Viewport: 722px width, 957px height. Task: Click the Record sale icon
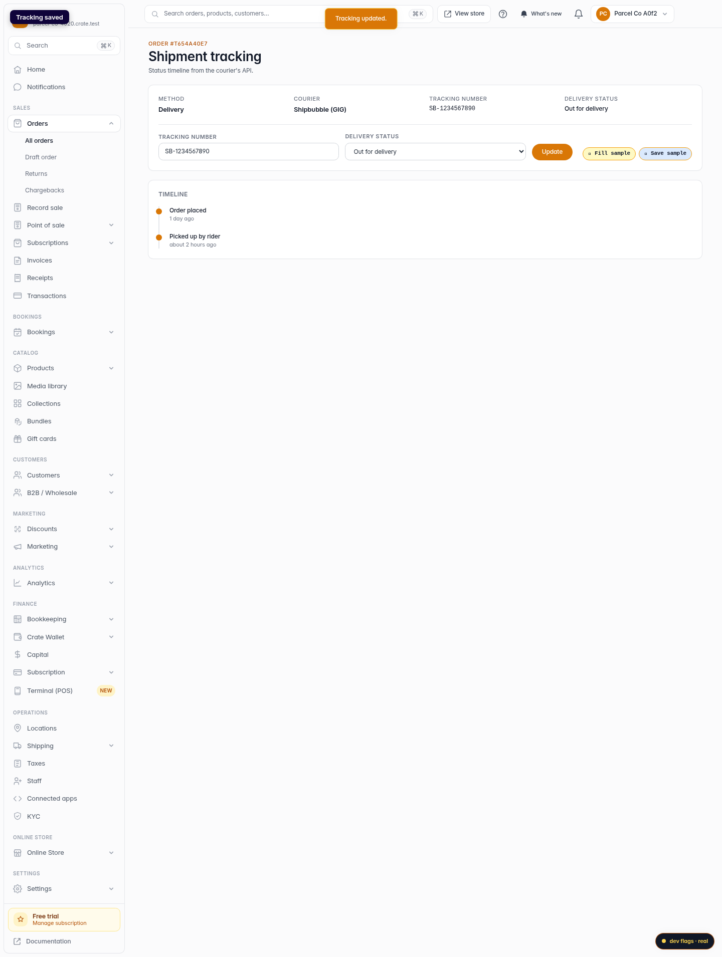tap(18, 207)
